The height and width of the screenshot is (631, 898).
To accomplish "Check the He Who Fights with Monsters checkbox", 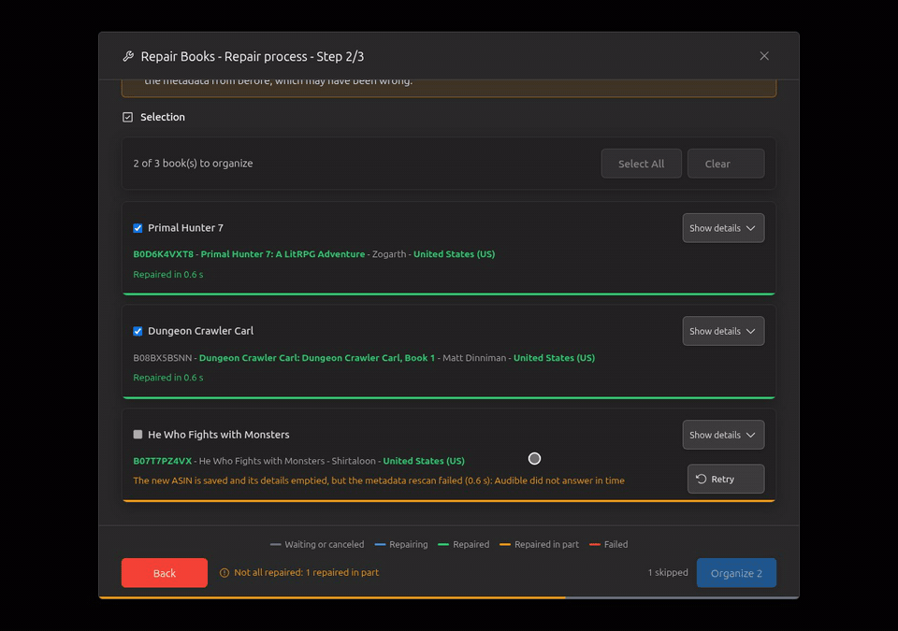I will 138,434.
